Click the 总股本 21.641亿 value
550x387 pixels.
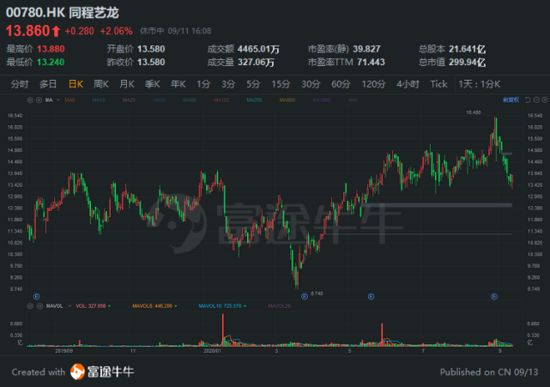click(468, 49)
